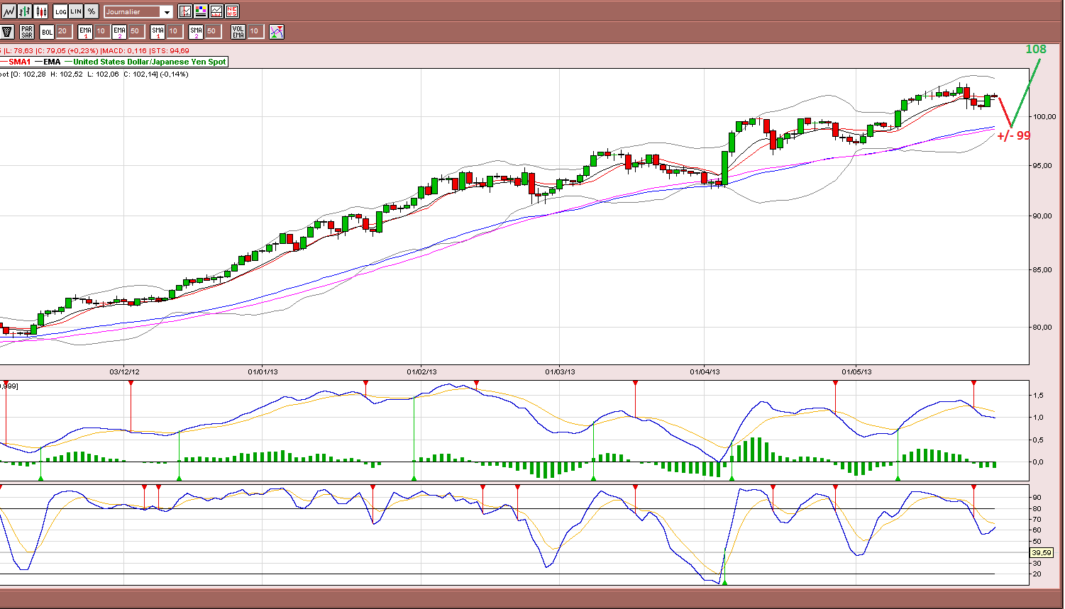The width and height of the screenshot is (1065, 609).
Task: Click the 80,00 price axis label
Action: click(x=1043, y=328)
